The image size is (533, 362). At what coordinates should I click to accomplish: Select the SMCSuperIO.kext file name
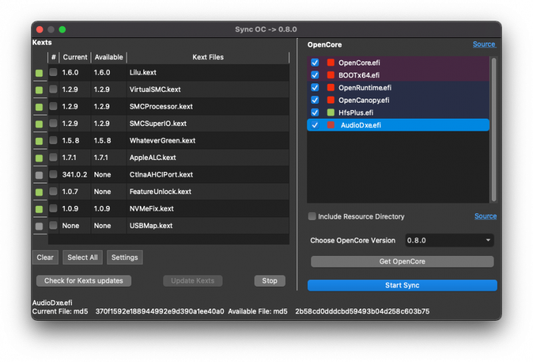click(x=158, y=123)
